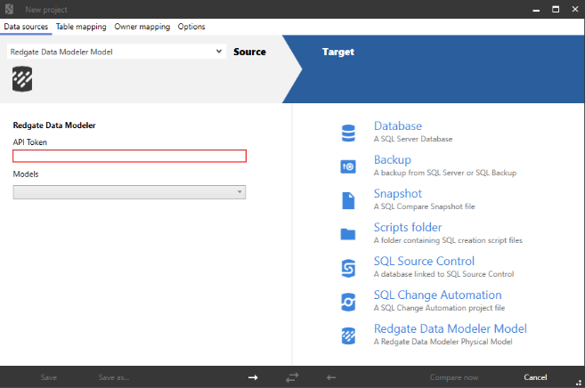Viewport: 585px width, 388px height.
Task: Click the SQL Change Automation icon
Action: 348,302
